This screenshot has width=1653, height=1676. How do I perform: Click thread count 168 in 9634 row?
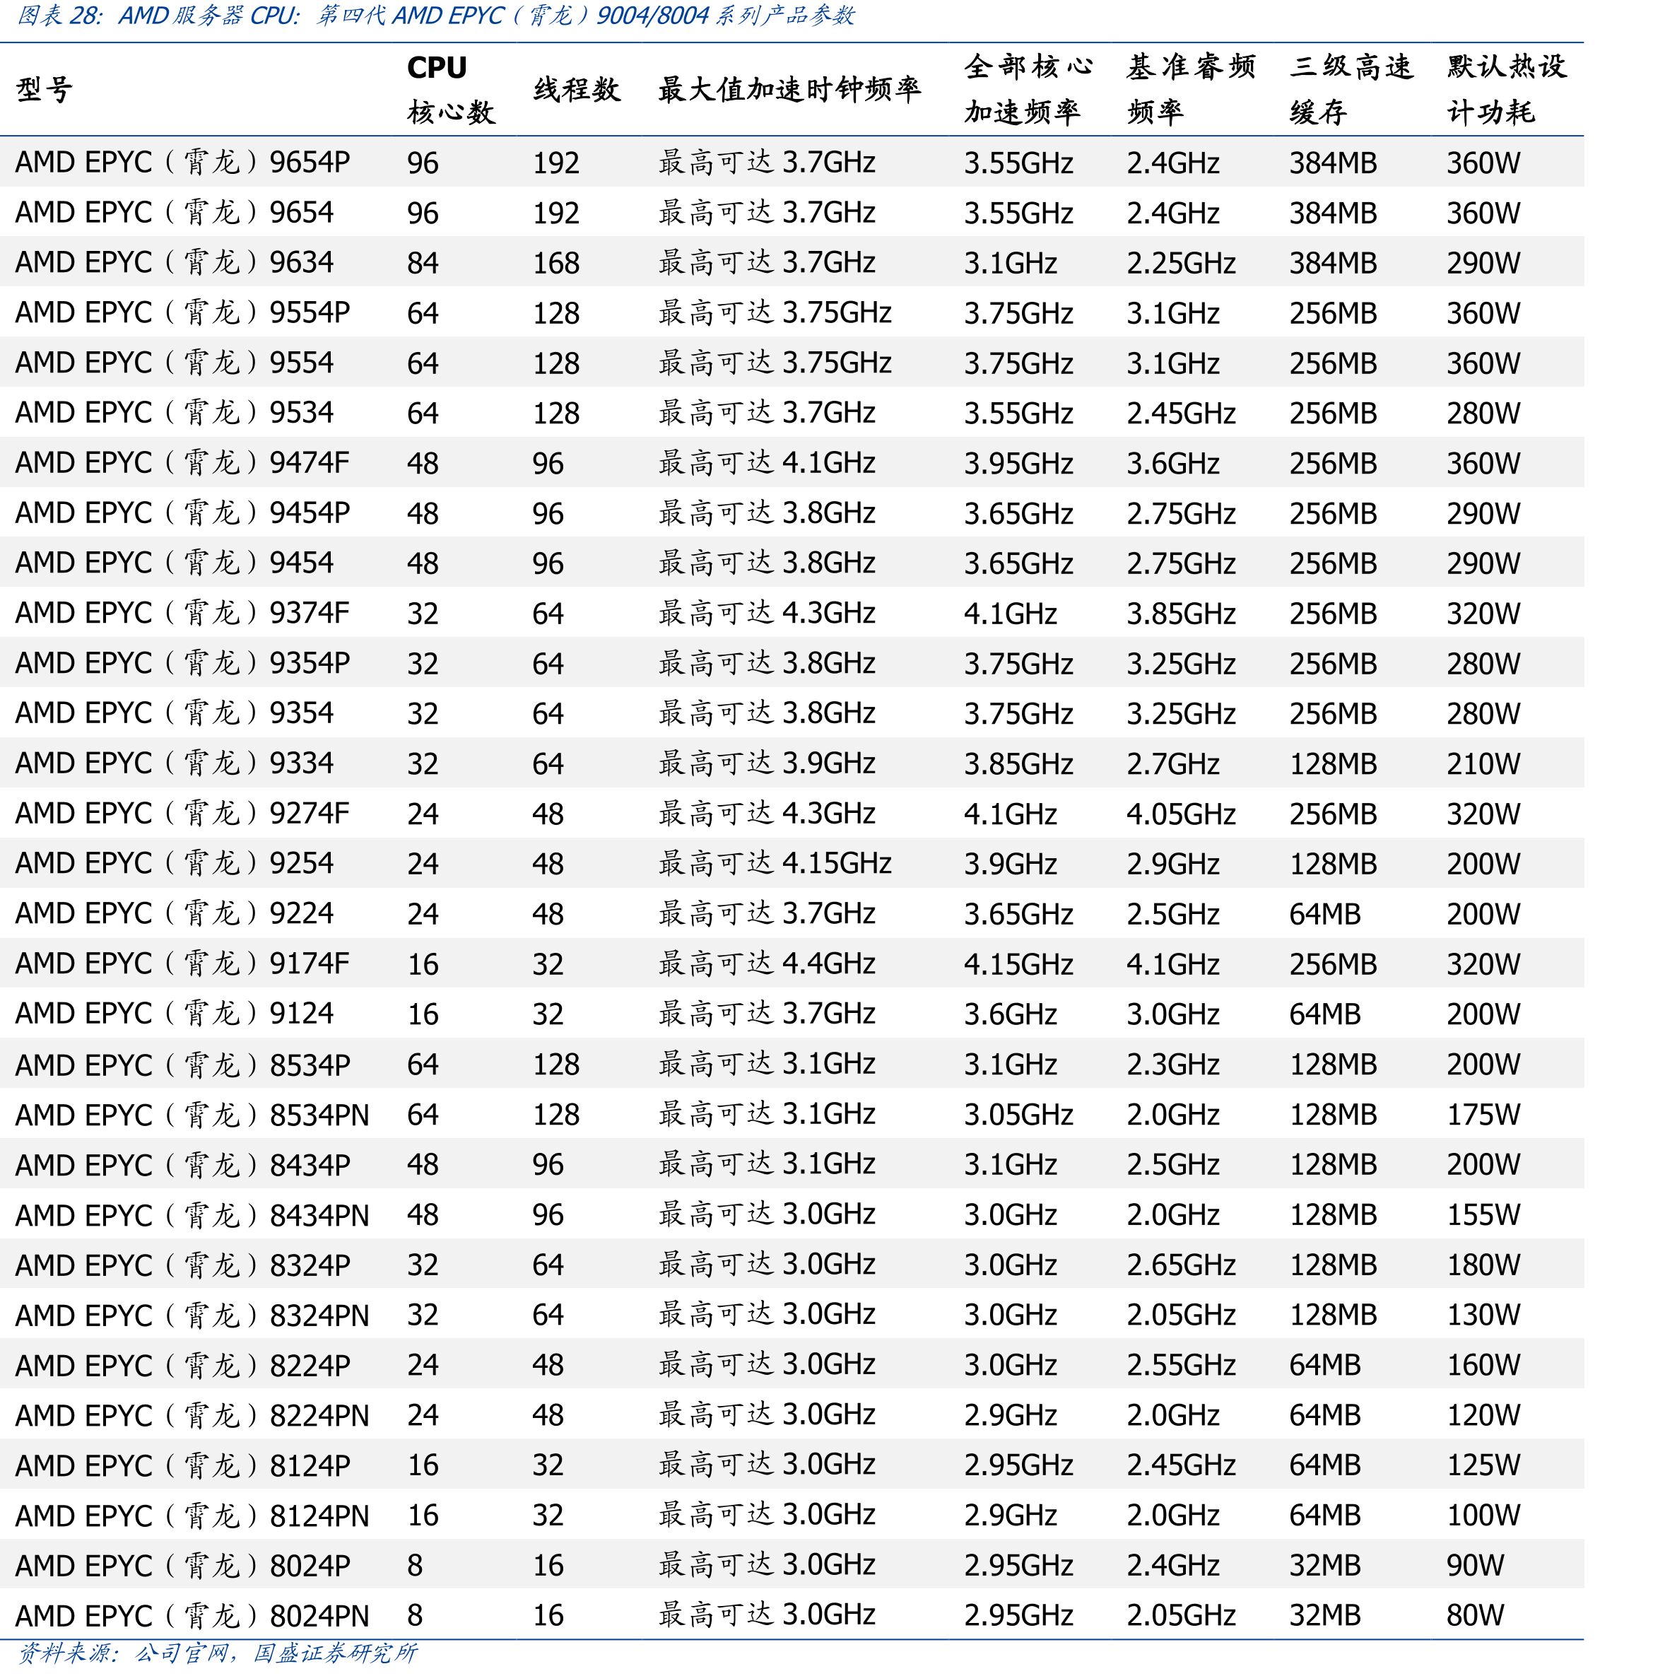[x=556, y=263]
